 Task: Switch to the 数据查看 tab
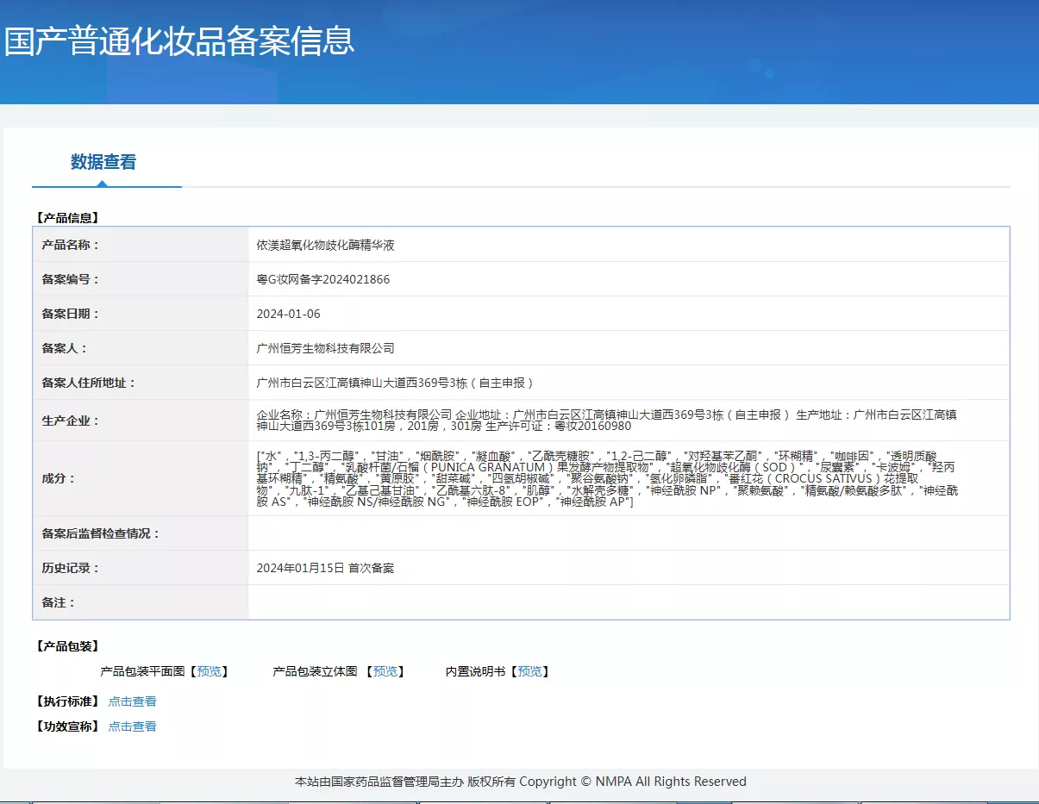[x=103, y=162]
